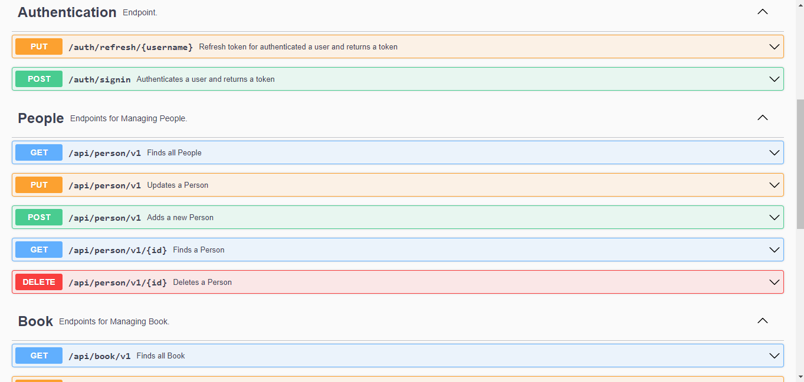Select the /api/person/v1 path in GET row
Viewport: 804px width, 382px height.
click(105, 153)
